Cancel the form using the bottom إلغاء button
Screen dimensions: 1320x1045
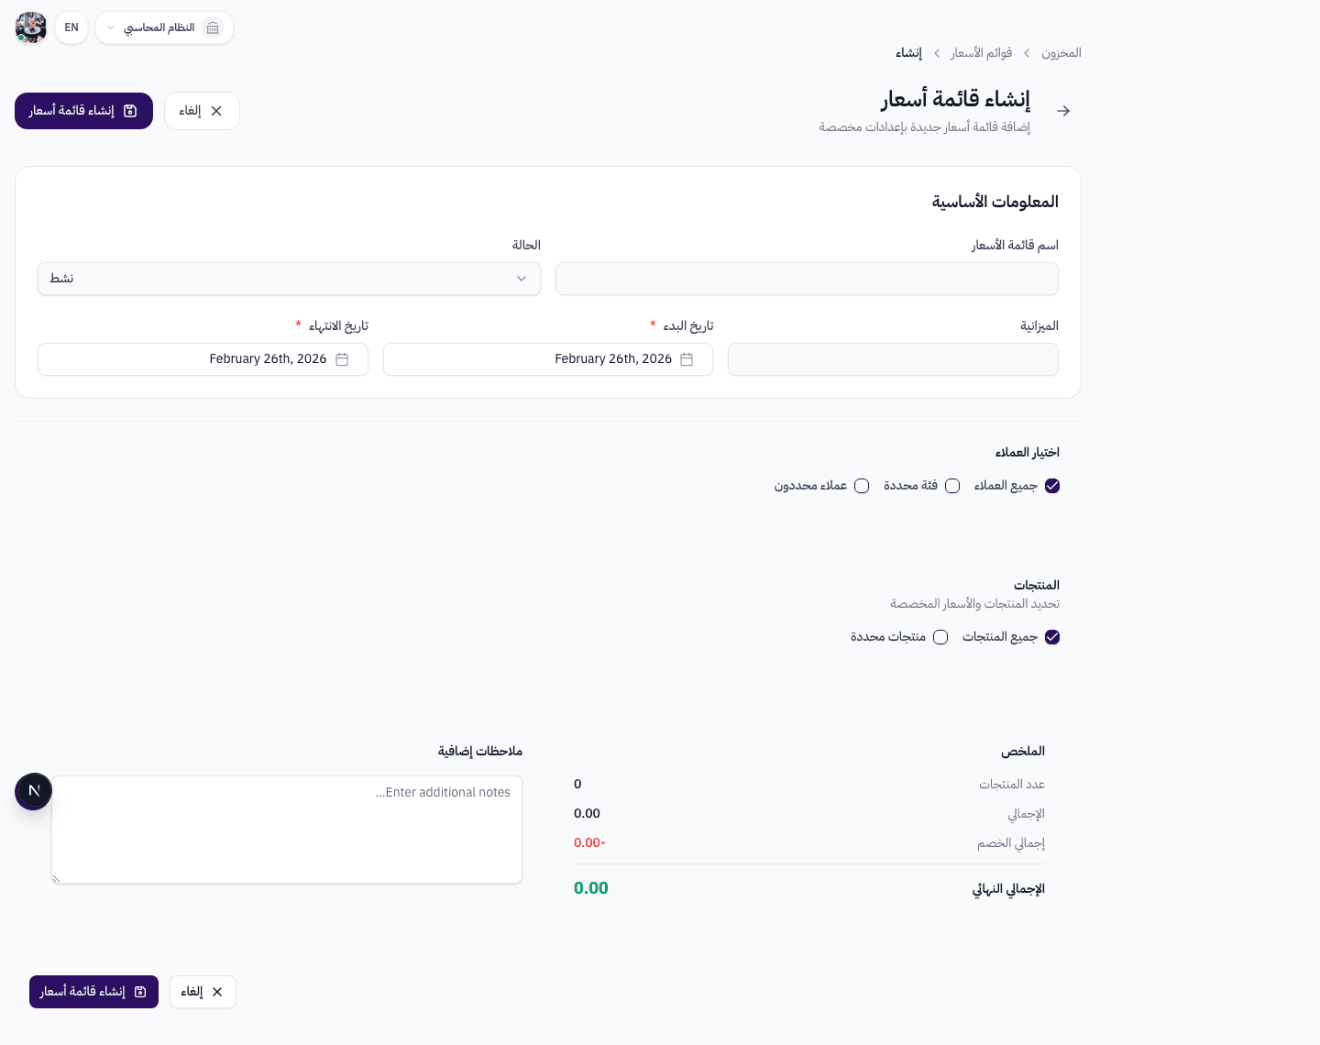(x=203, y=991)
